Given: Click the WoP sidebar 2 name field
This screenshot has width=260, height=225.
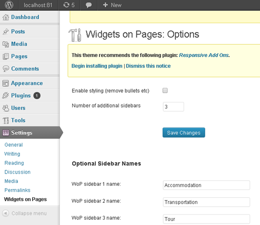Looking at the screenshot, I should pyautogui.click(x=206, y=202).
